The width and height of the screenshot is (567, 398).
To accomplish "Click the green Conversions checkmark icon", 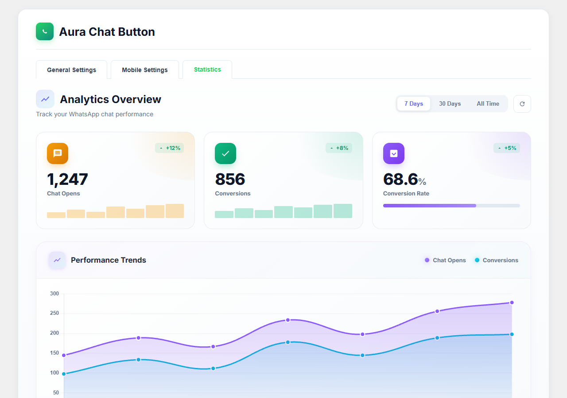I will [x=225, y=153].
